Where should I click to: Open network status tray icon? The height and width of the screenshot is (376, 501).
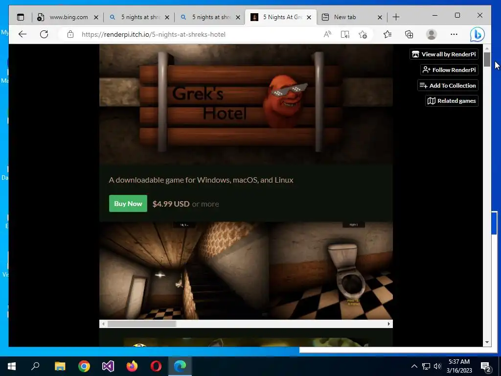426,366
